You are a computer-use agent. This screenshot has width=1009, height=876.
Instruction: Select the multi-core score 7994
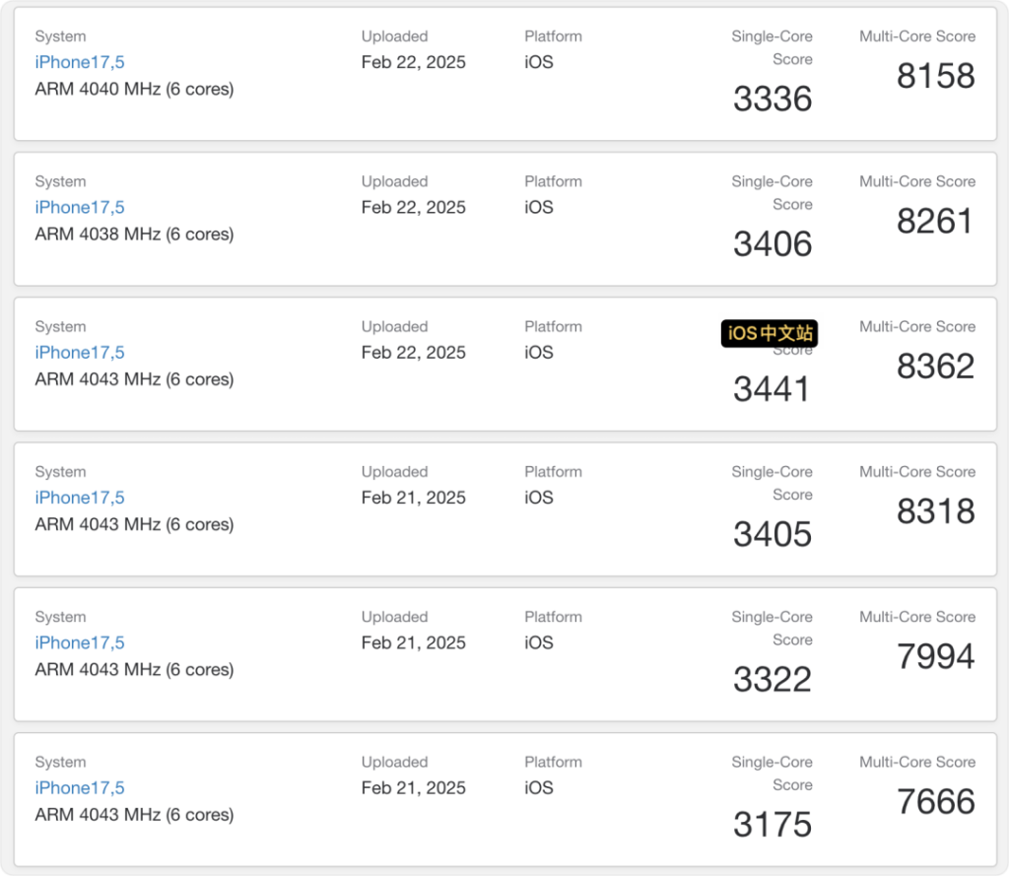pyautogui.click(x=935, y=656)
